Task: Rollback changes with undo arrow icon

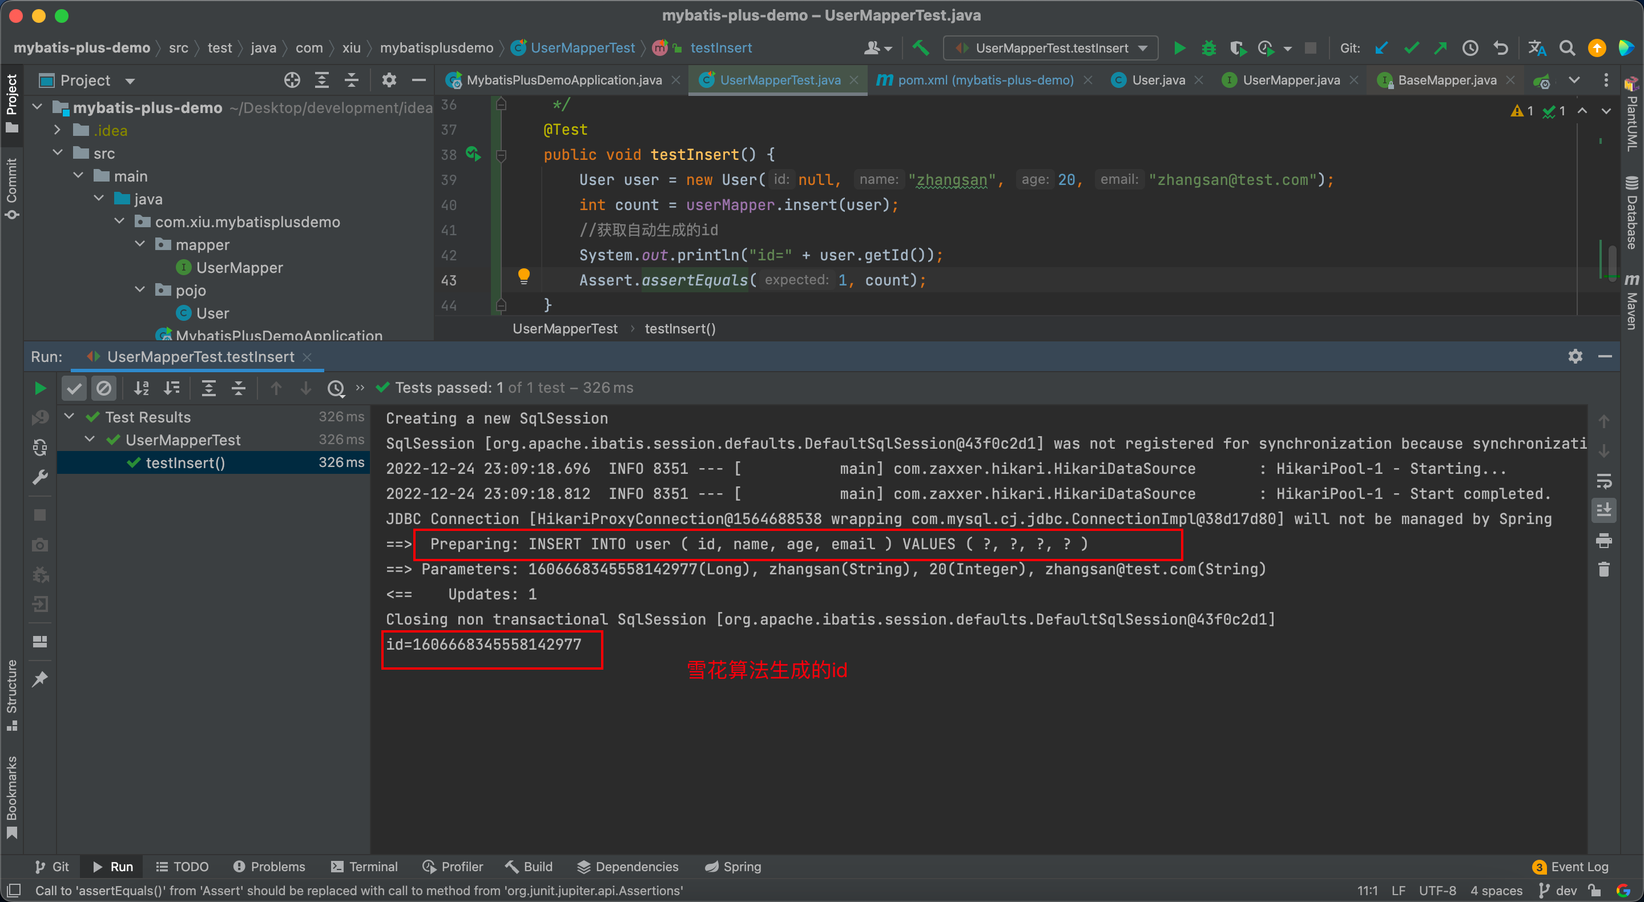Action: point(1501,48)
